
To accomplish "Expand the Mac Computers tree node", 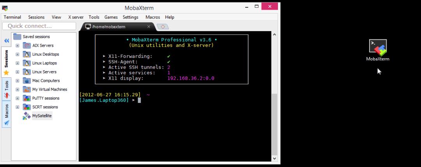I will (x=18, y=80).
